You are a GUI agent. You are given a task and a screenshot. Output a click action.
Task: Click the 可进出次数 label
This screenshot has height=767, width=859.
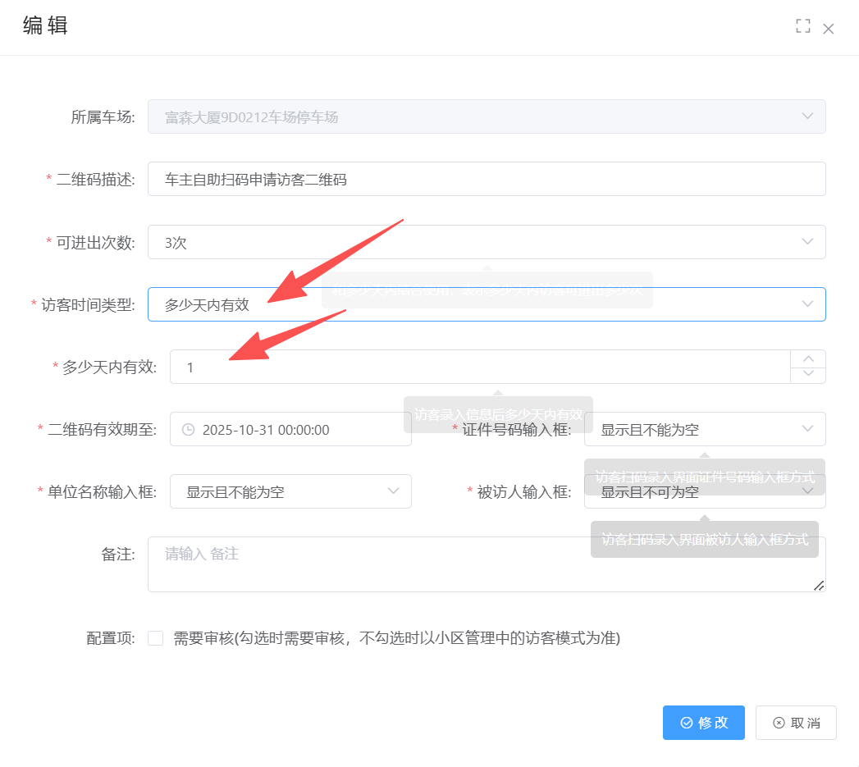pos(95,243)
